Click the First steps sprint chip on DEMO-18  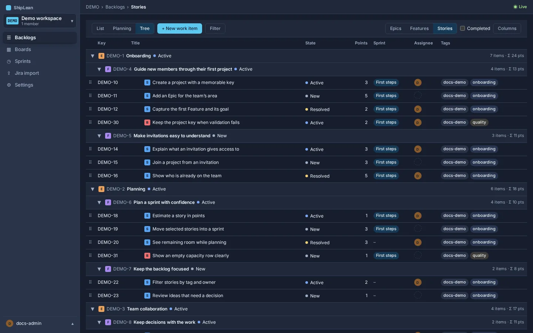coord(386,216)
